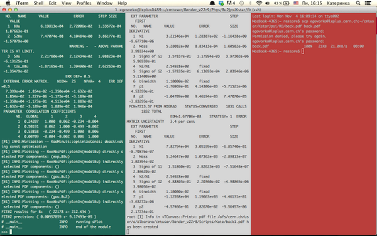Click 'EXTERNAL ERROR MATRIX.' heading
Image resolution: width=377 pixels, height=236 pixels.
point(26,81)
